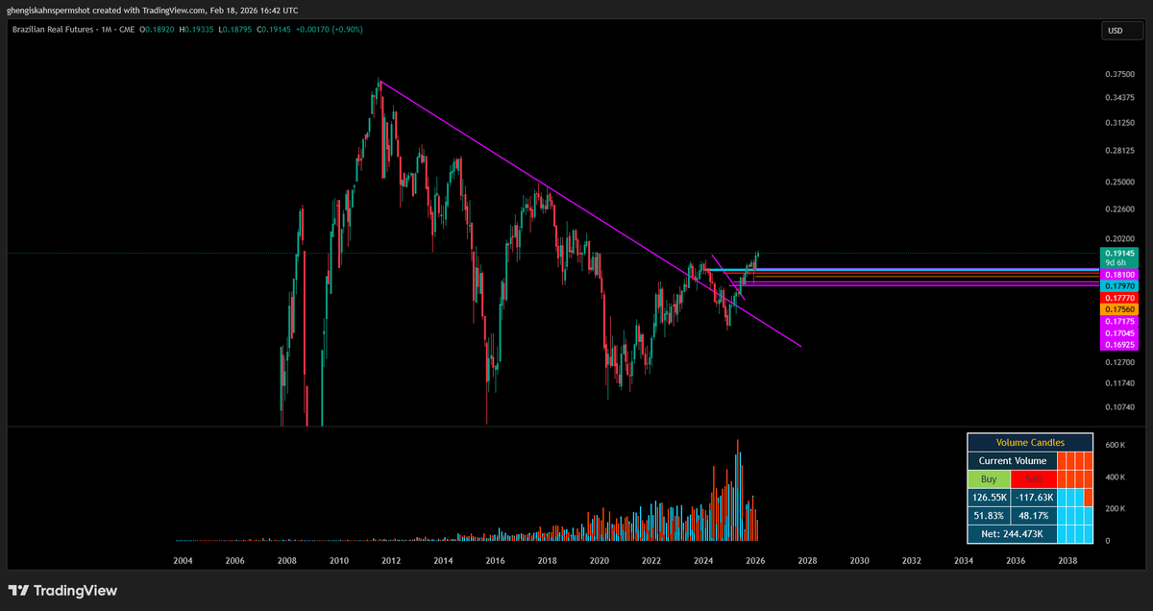This screenshot has height=611, width=1153.
Task: Click 0.31250 on the price axis
Action: pyautogui.click(x=1120, y=123)
